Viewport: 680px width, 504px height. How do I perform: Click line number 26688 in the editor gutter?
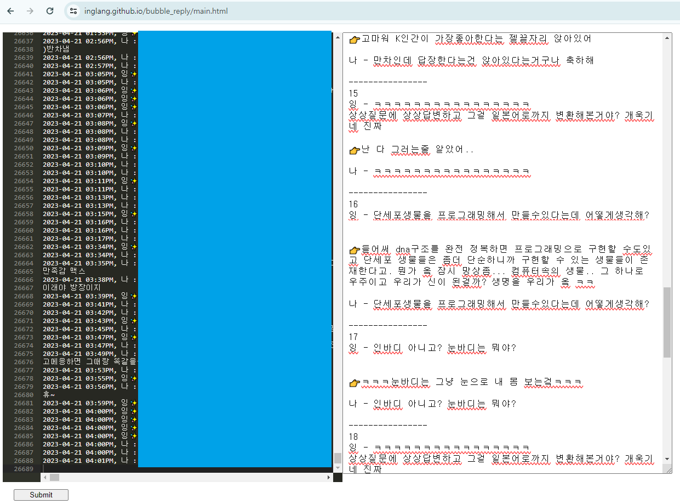24,461
